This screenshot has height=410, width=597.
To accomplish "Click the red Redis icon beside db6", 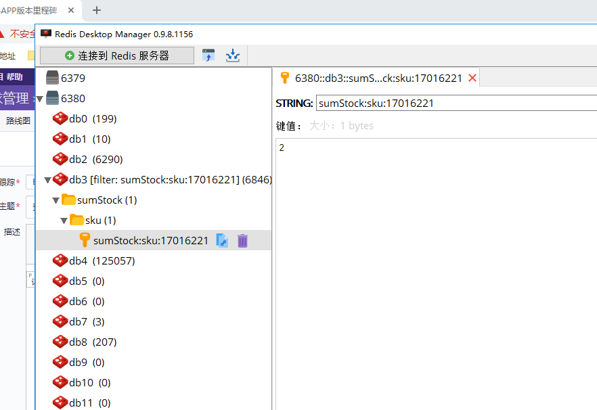I will coord(60,301).
